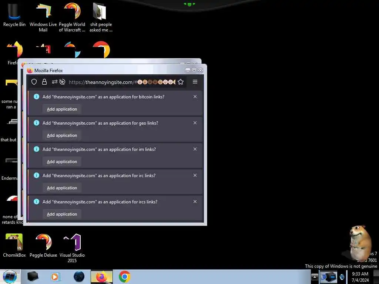Screen dimensions: 379x284
Task: Select the ChomikBox desktop icon
Action: click(14, 246)
